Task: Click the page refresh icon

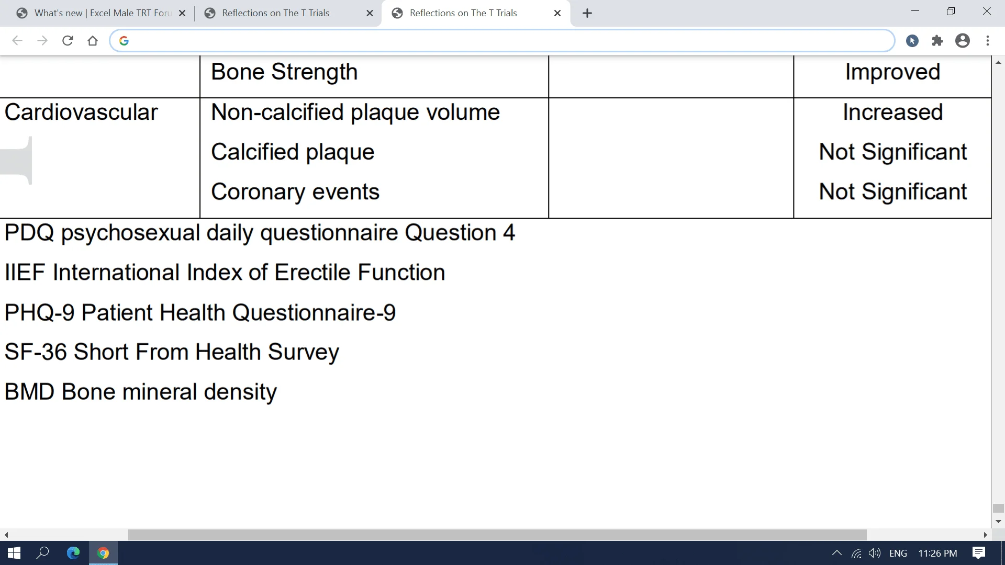Action: (x=67, y=41)
